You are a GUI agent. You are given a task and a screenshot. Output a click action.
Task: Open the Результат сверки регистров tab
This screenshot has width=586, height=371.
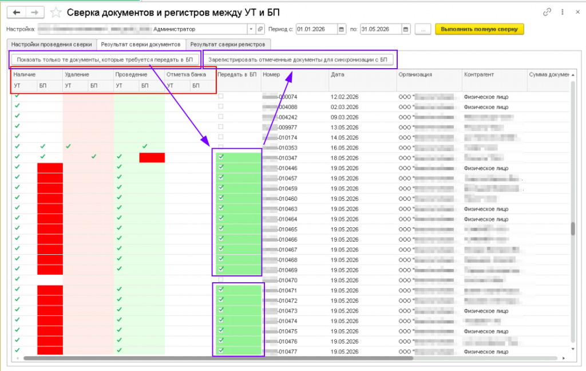coord(228,45)
